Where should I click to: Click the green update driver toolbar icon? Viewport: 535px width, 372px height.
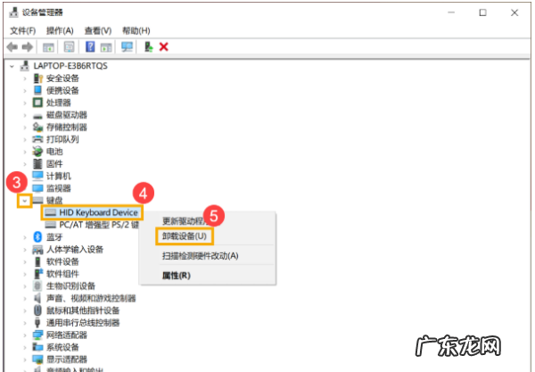point(148,46)
